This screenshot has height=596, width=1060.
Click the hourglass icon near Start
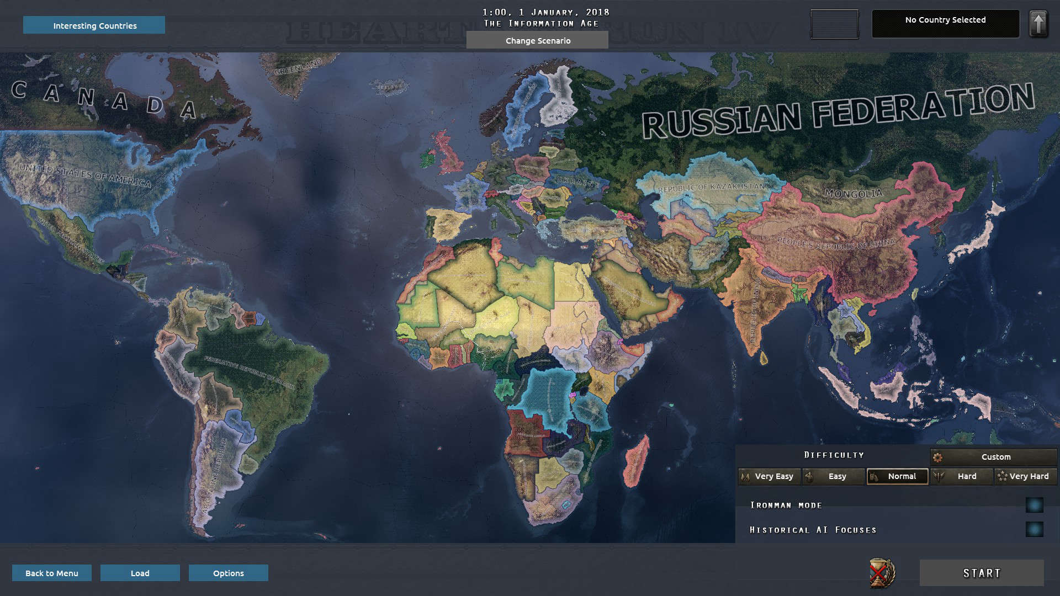pos(883,573)
